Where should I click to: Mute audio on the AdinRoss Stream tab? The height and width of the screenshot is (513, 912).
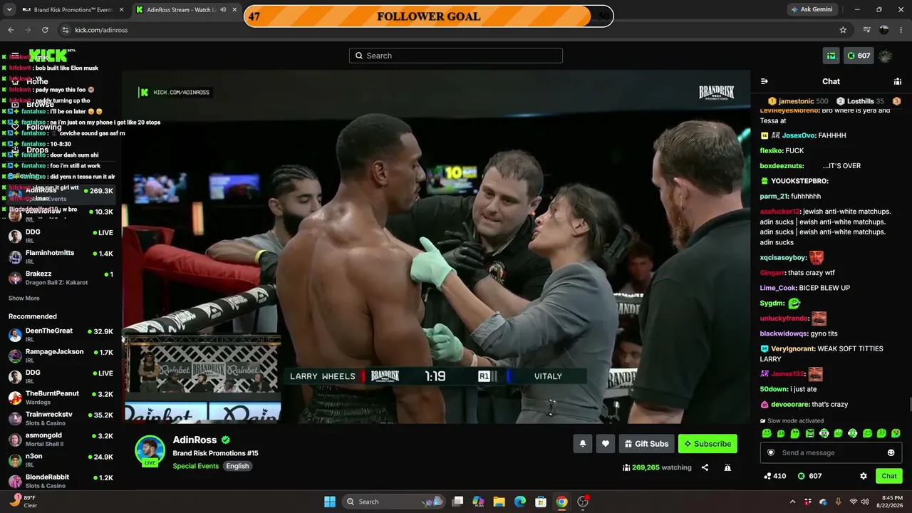pos(223,10)
